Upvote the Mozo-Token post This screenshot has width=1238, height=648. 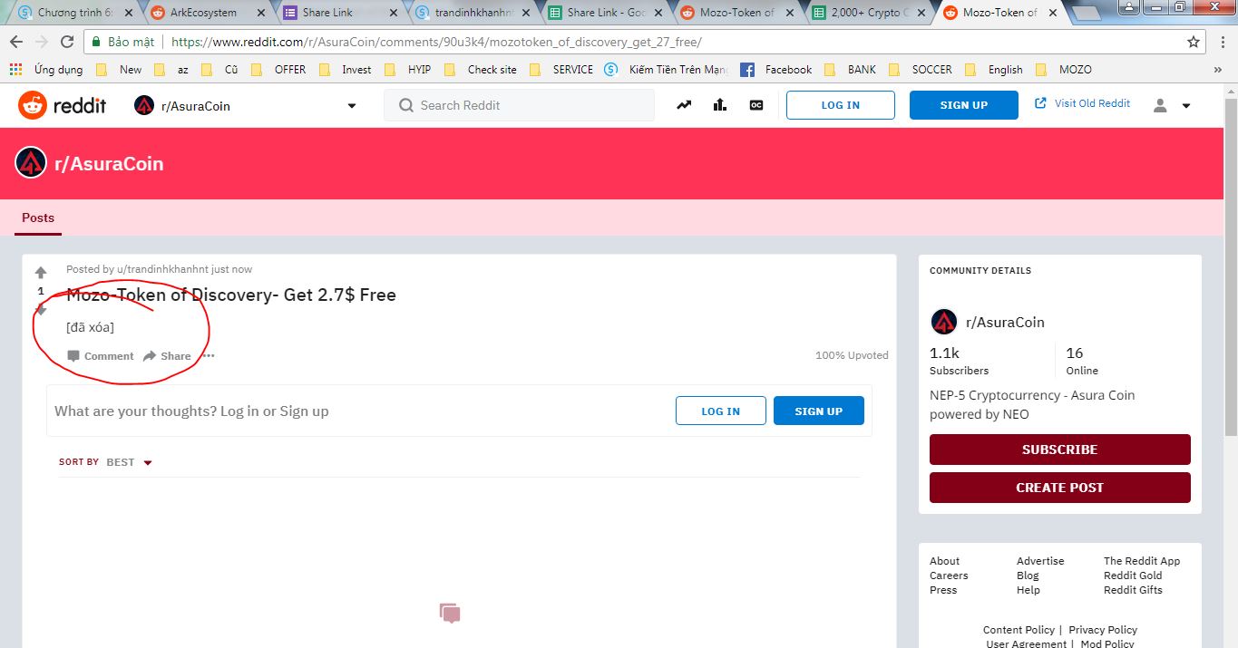coord(41,273)
